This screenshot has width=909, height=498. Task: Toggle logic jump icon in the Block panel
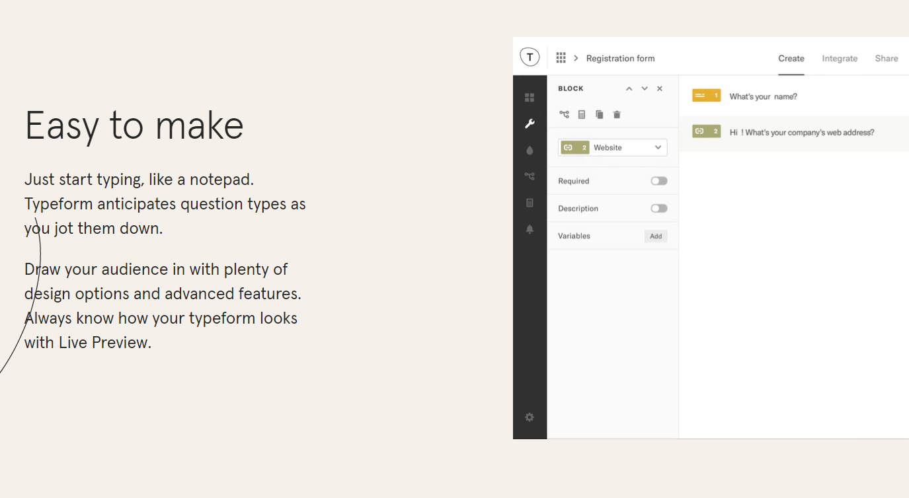(564, 114)
